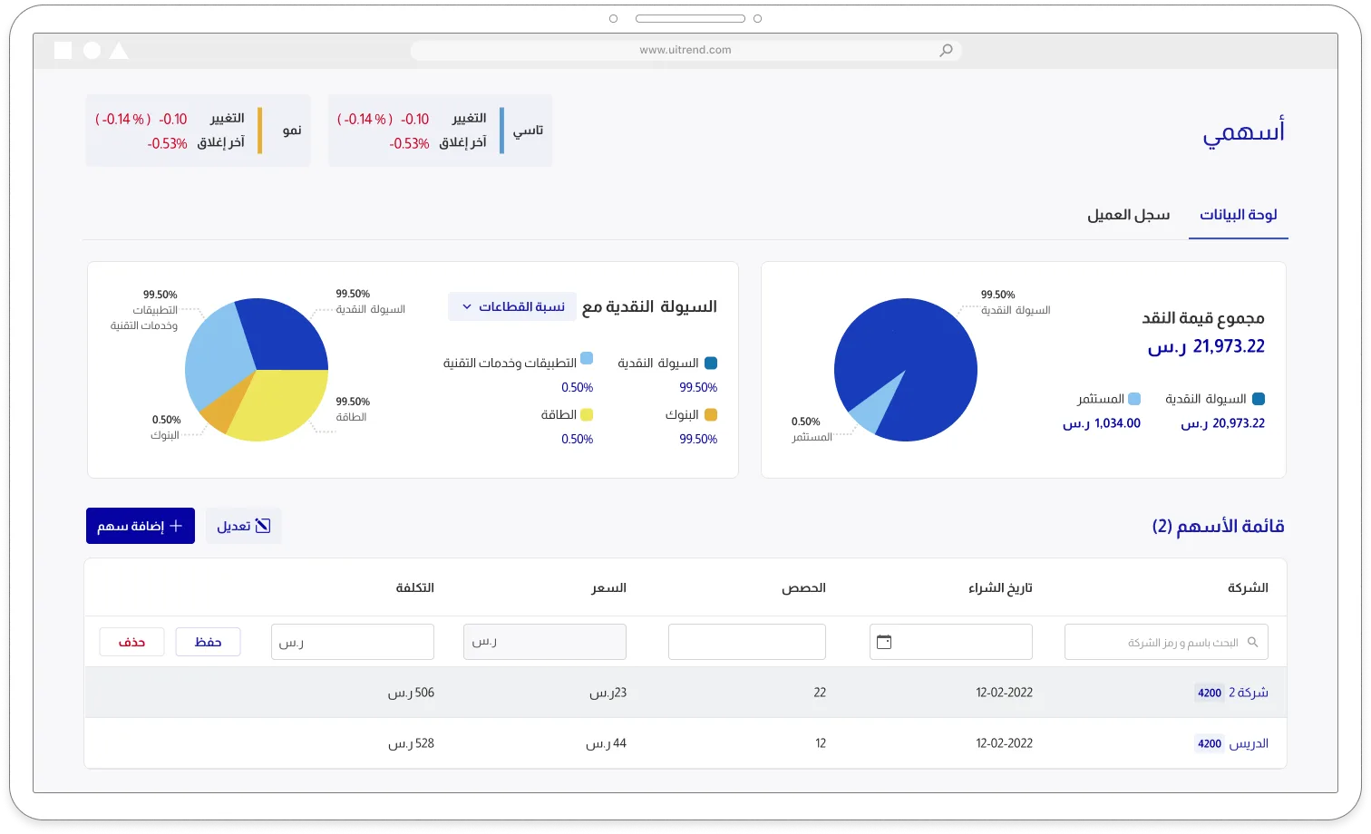Click the تاسي index card
Screen dimensions: 1371x834
pyautogui.click(x=440, y=131)
